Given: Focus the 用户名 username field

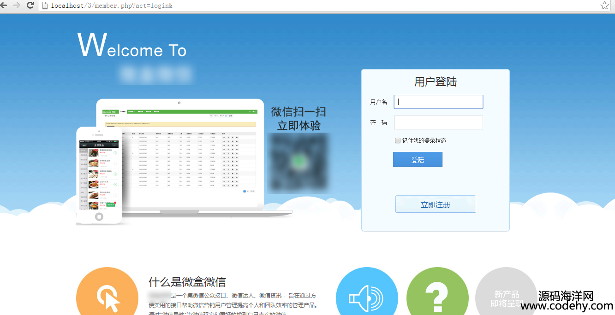Looking at the screenshot, I should pos(438,102).
